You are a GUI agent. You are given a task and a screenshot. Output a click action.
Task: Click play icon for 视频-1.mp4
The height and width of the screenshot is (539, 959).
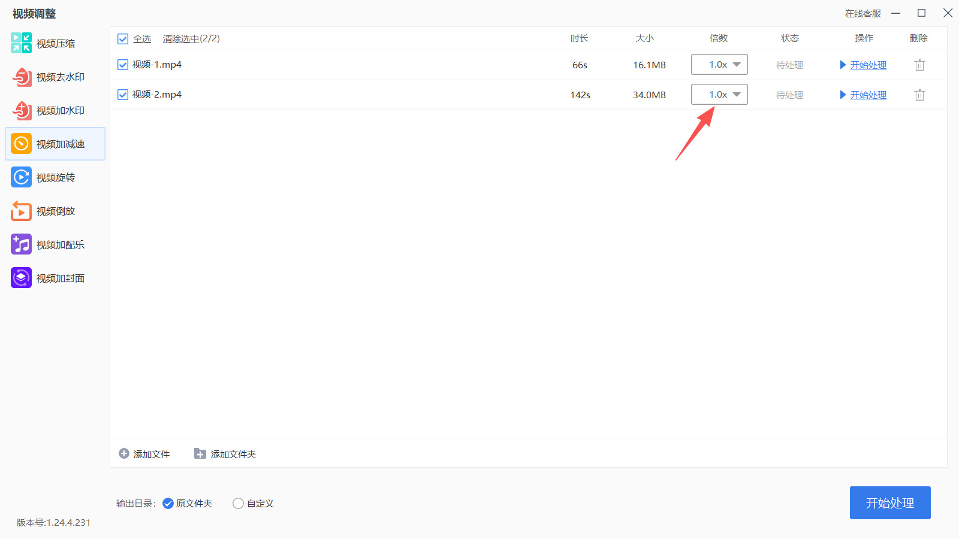(843, 65)
